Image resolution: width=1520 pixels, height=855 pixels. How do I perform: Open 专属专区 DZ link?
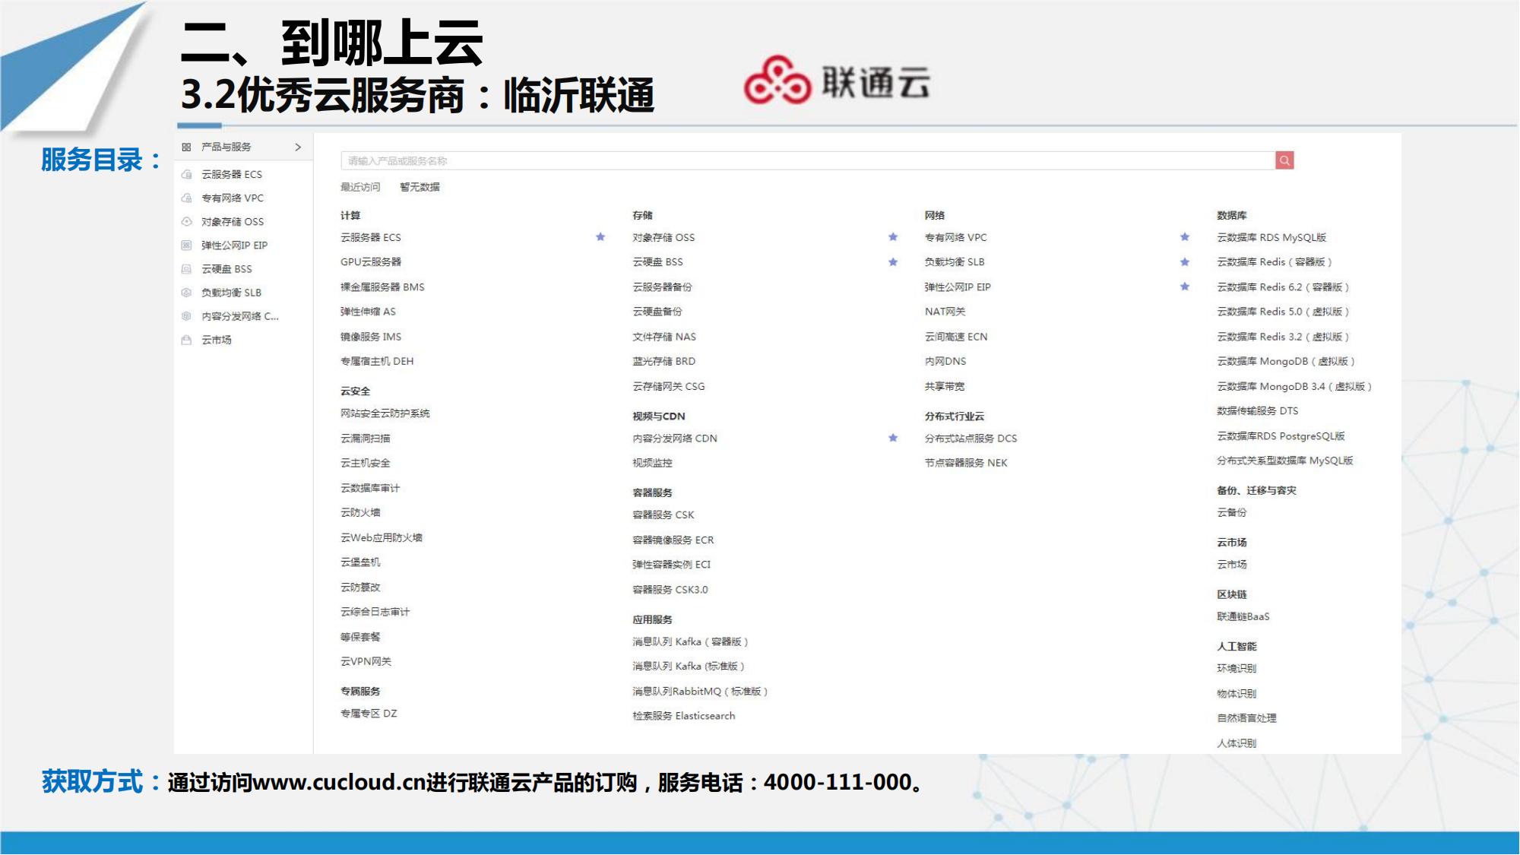tap(369, 714)
